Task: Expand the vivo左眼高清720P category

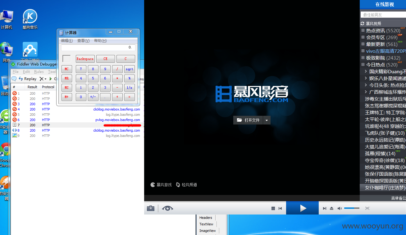Action: [363, 51]
